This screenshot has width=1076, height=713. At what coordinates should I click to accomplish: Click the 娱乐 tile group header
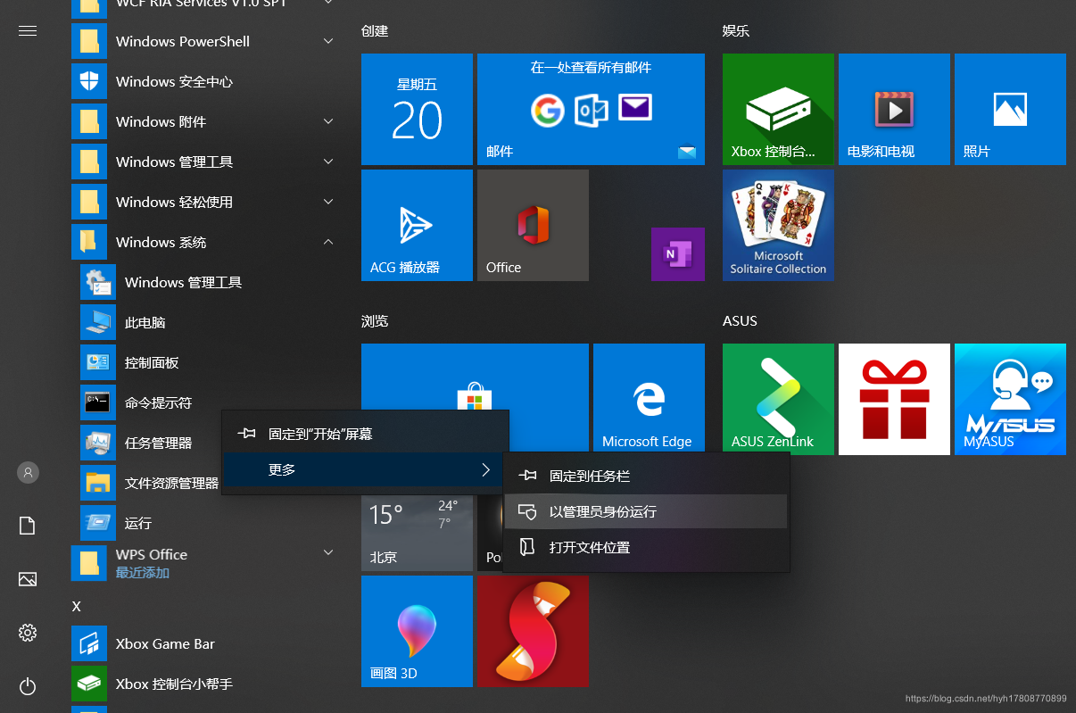(736, 30)
